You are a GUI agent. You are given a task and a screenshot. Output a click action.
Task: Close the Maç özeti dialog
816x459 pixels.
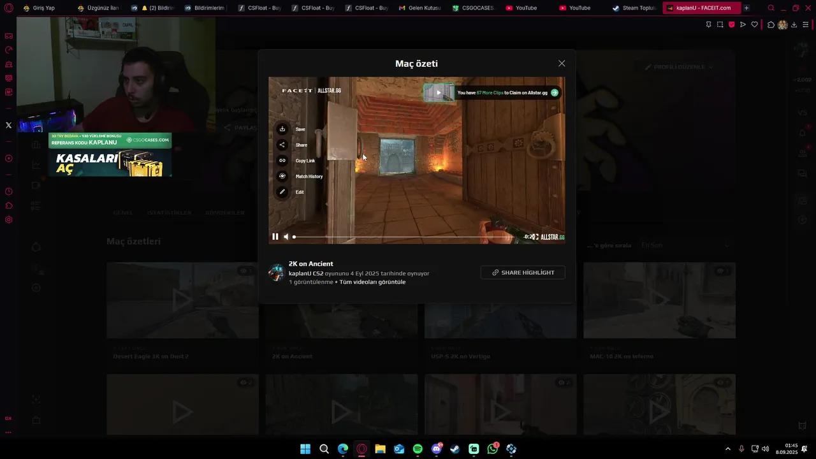(x=562, y=63)
